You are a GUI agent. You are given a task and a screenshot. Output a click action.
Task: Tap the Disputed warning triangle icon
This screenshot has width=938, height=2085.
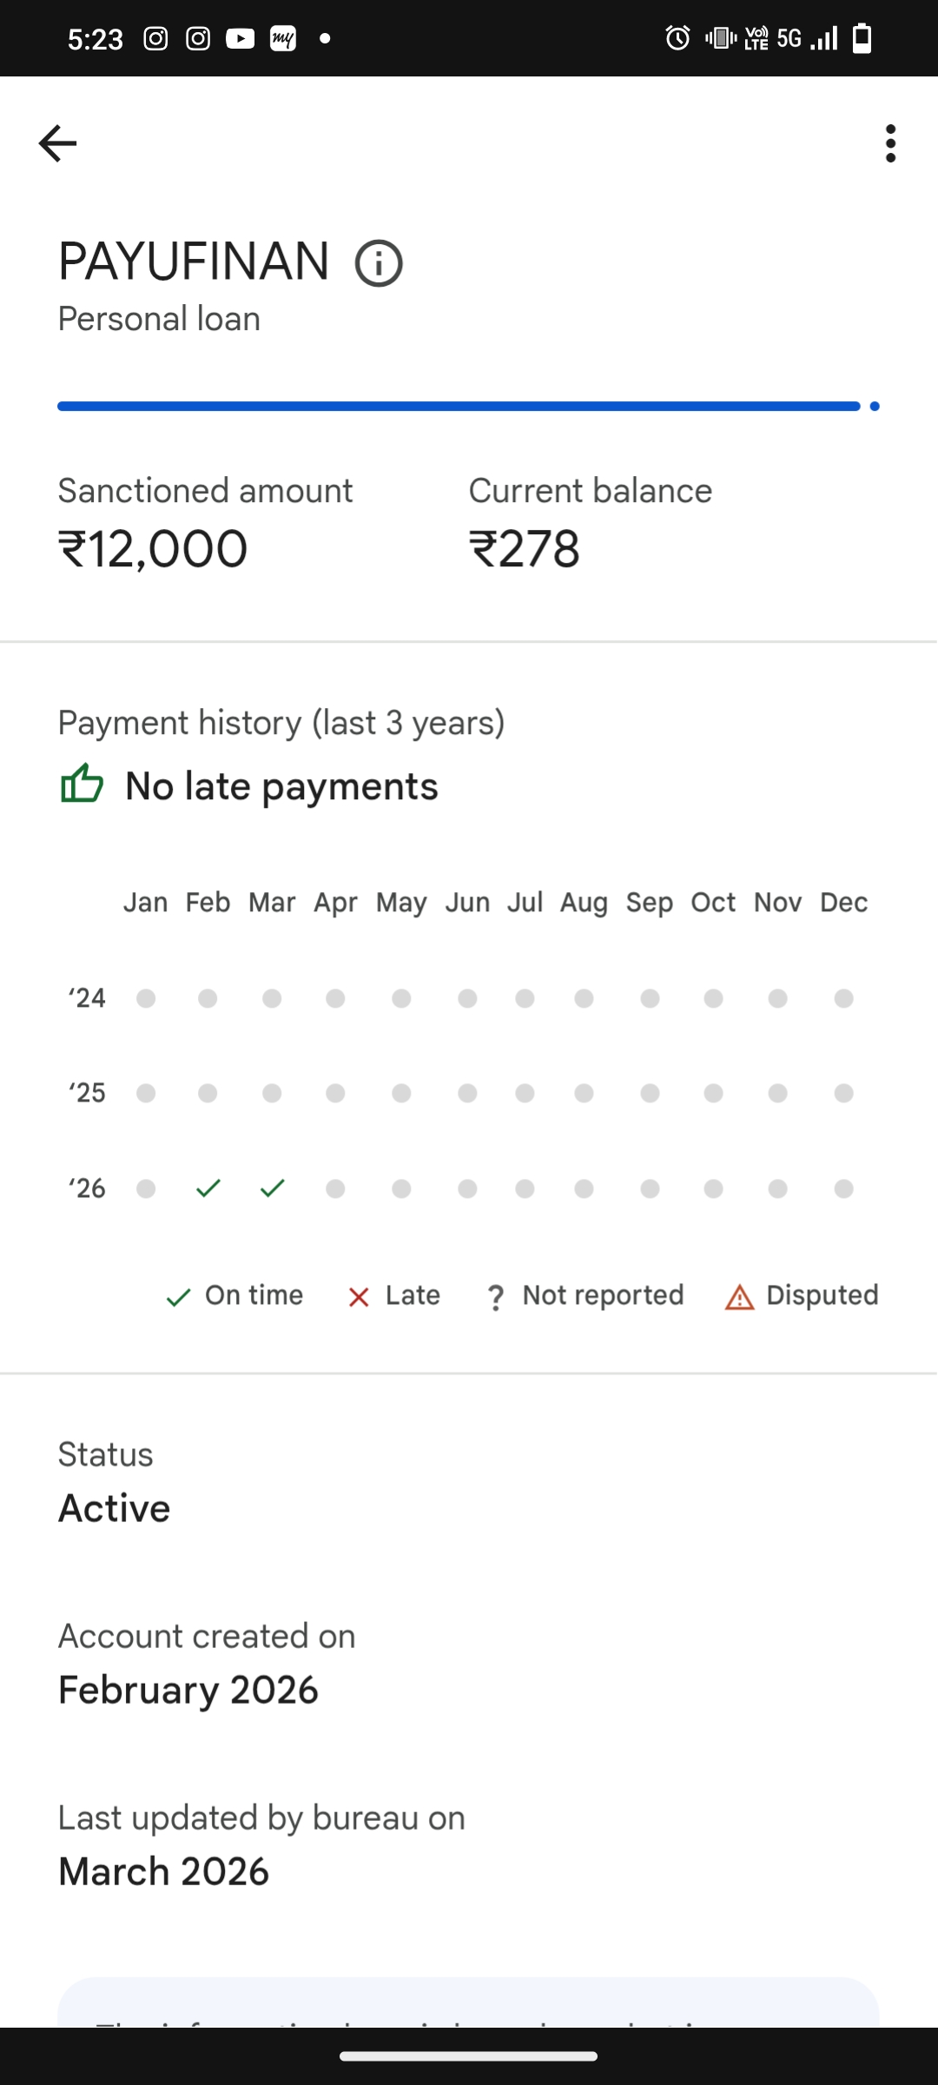[x=739, y=1297]
